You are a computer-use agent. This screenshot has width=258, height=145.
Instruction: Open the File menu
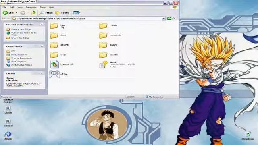[4, 7]
